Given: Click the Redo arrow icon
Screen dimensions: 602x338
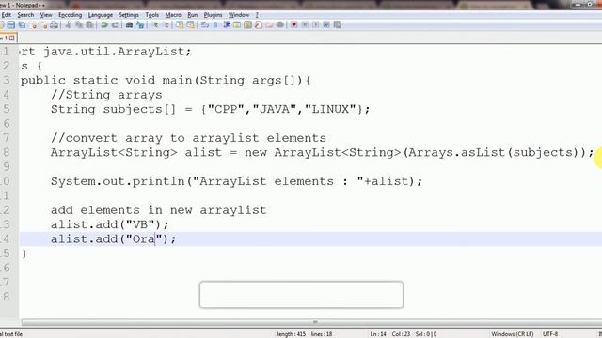Looking at the screenshot, I should (x=115, y=25).
